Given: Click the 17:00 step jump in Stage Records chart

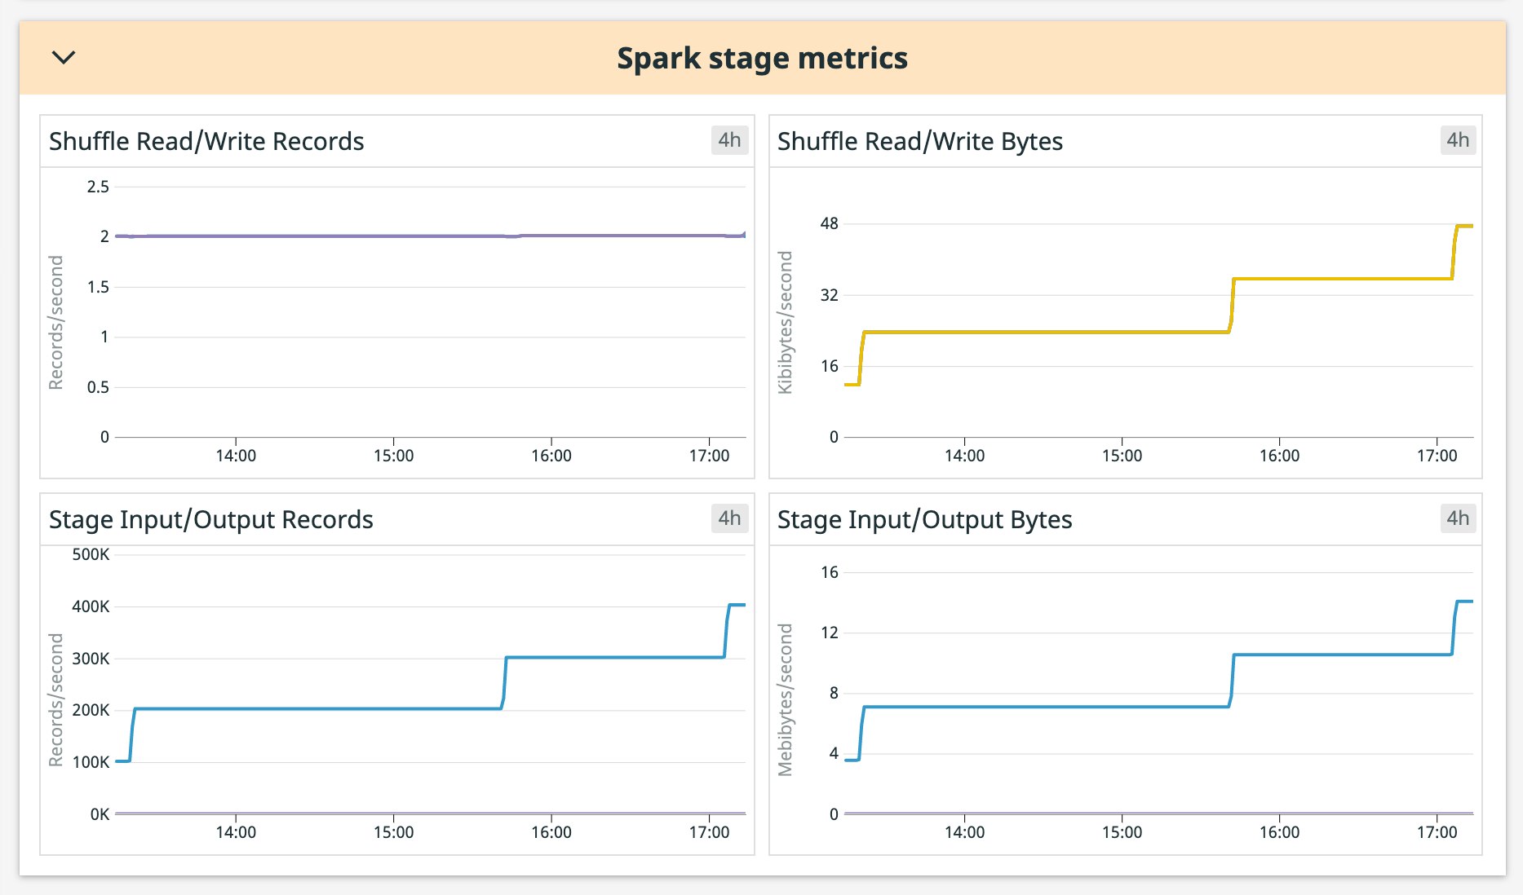Looking at the screenshot, I should tap(727, 632).
